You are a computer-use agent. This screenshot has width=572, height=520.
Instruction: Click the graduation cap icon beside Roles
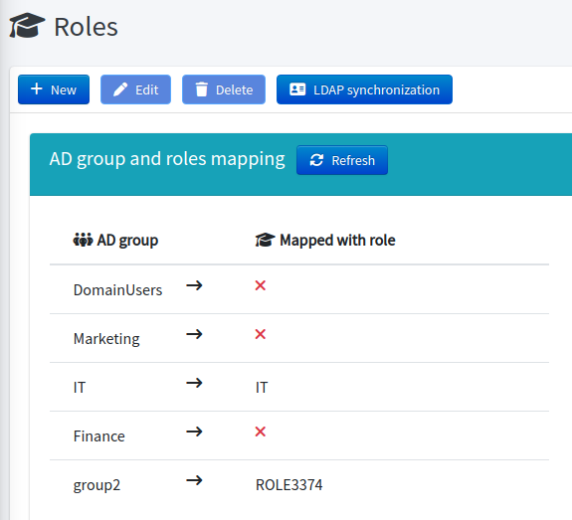coord(27,26)
